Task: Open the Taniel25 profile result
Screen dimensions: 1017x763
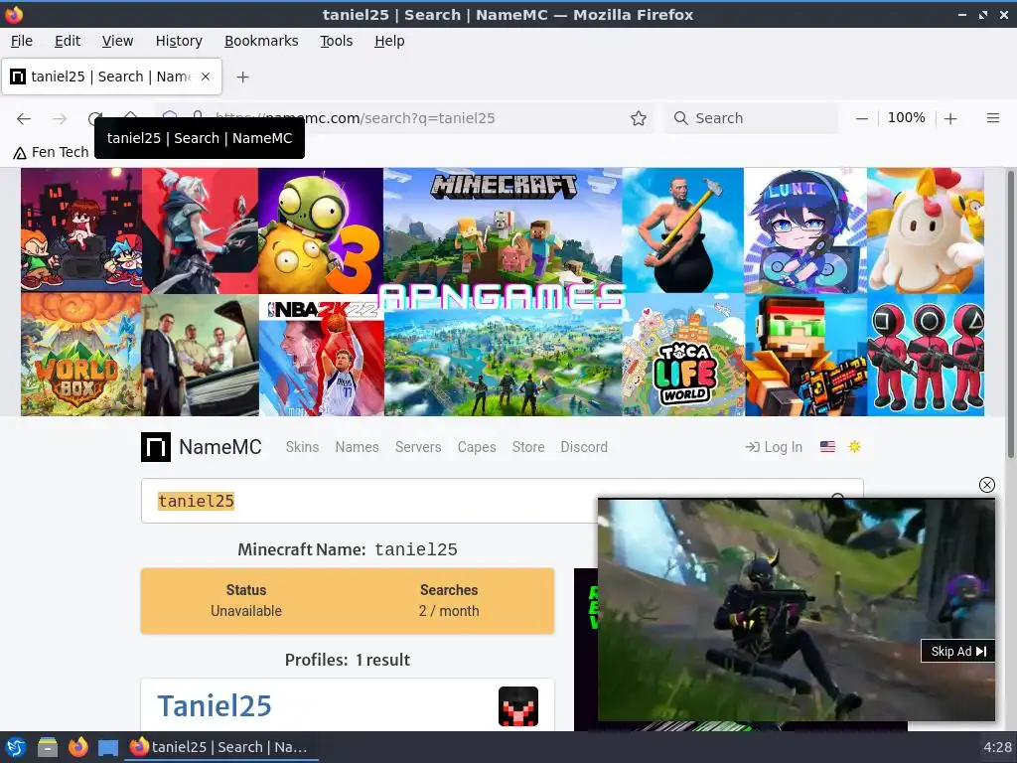Action: click(x=215, y=706)
